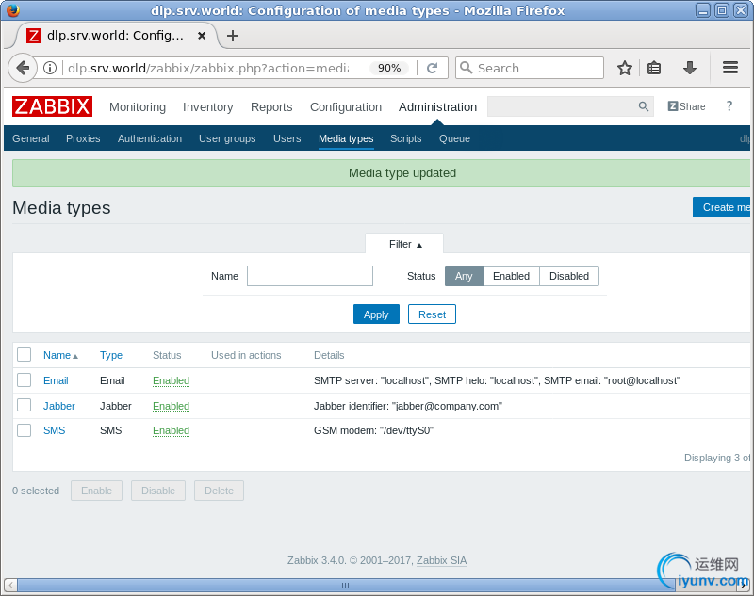Go to the General submenu

(31, 138)
